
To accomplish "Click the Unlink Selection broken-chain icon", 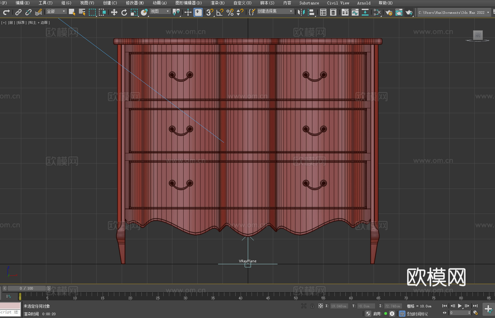I will tap(28, 12).
